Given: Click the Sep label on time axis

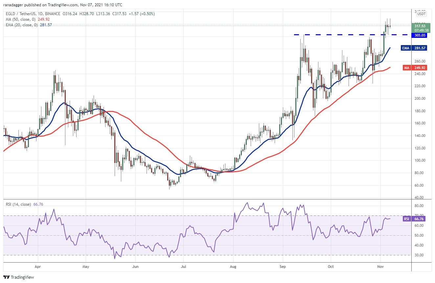Looking at the screenshot, I should [283, 267].
